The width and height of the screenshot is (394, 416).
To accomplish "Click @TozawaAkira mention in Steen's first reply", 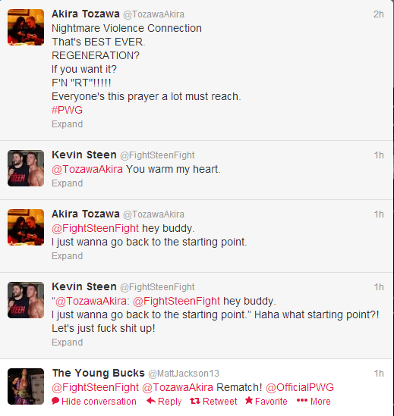I will [x=87, y=169].
